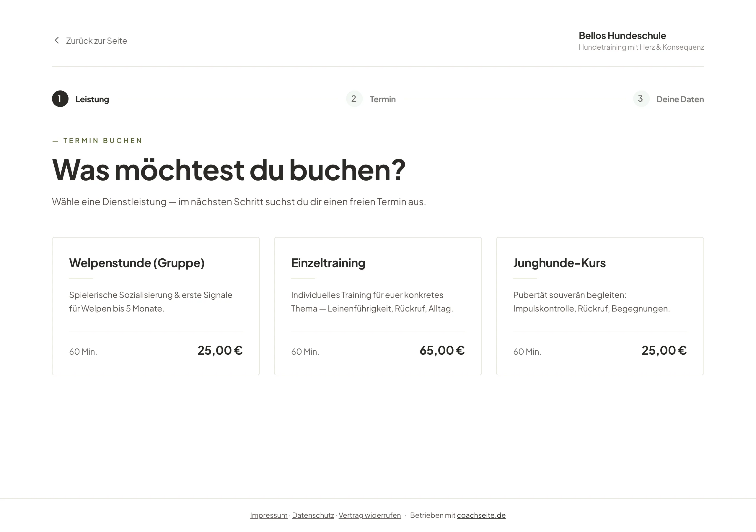Select step 1 circle 'Leistung'
Image resolution: width=756 pixels, height=532 pixels.
60,99
